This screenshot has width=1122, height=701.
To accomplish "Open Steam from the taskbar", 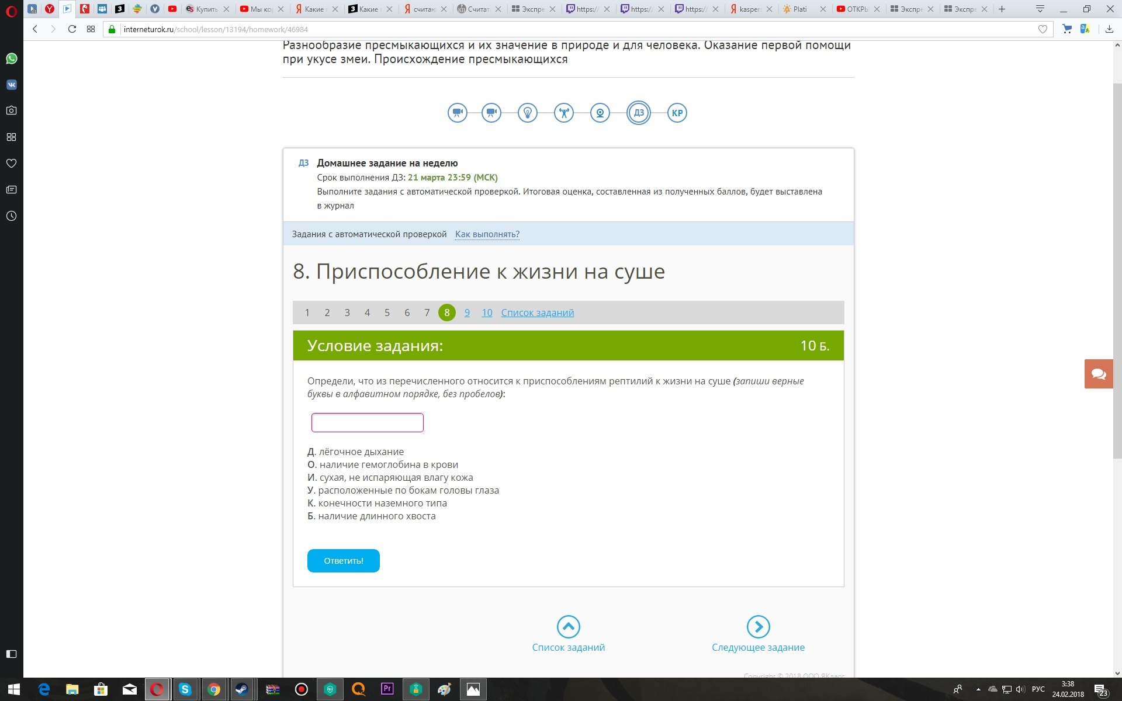I will [241, 689].
